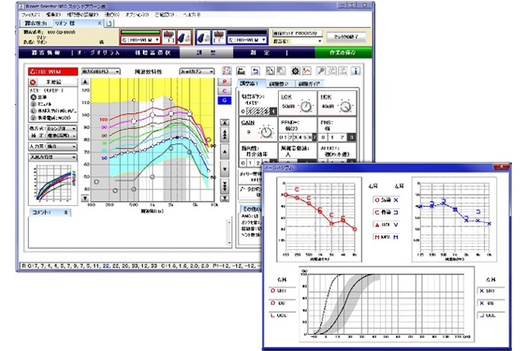The height and width of the screenshot is (351, 525).
Task: Open the second menu in menu bar
Action: click(52, 16)
